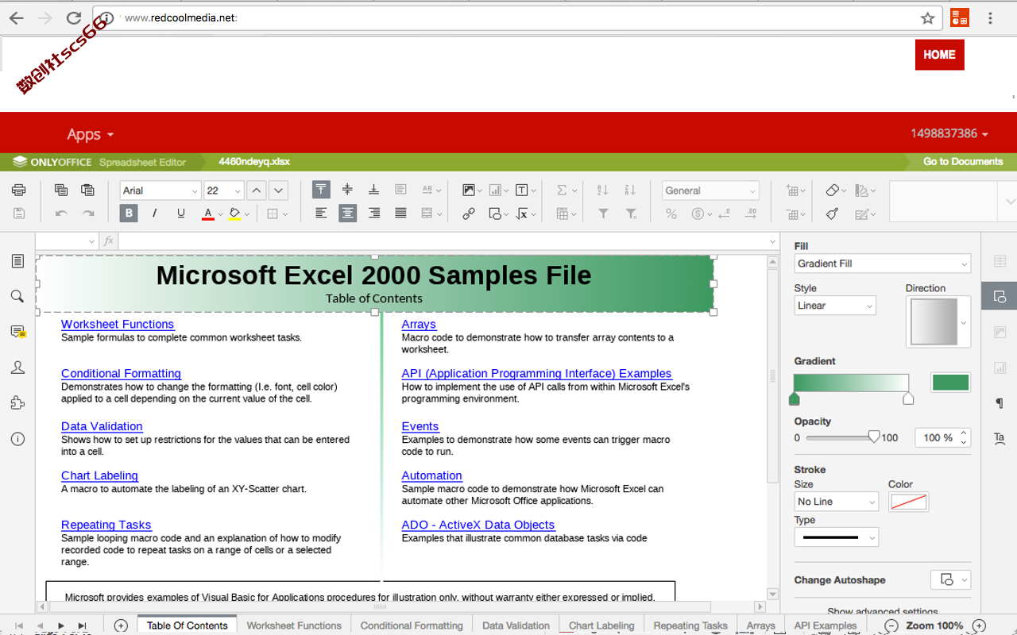1017x635 pixels.
Task: Open the font name Arial dropdown
Action: (160, 190)
